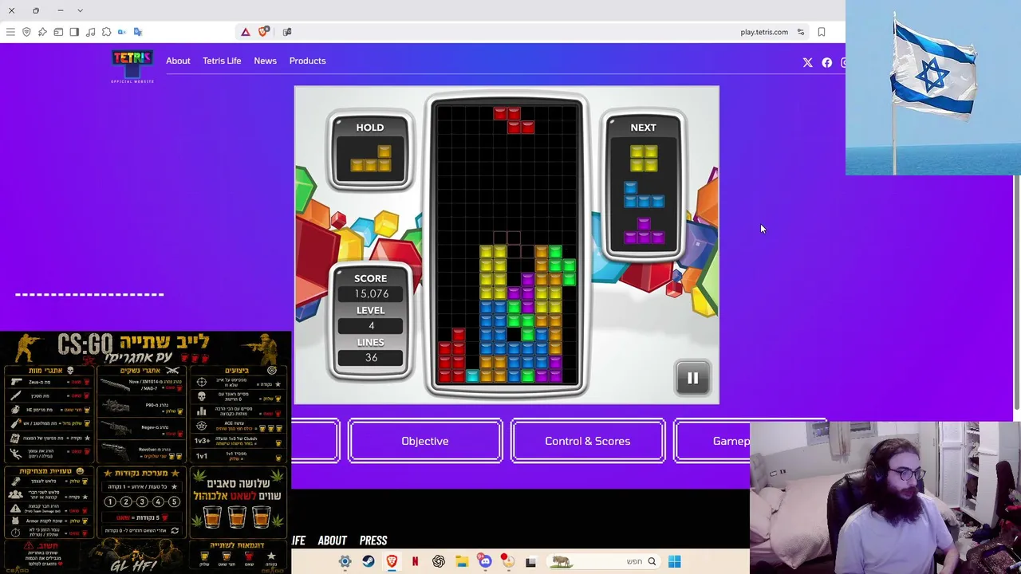
Task: Open Discord from the taskbar
Action: (x=485, y=561)
